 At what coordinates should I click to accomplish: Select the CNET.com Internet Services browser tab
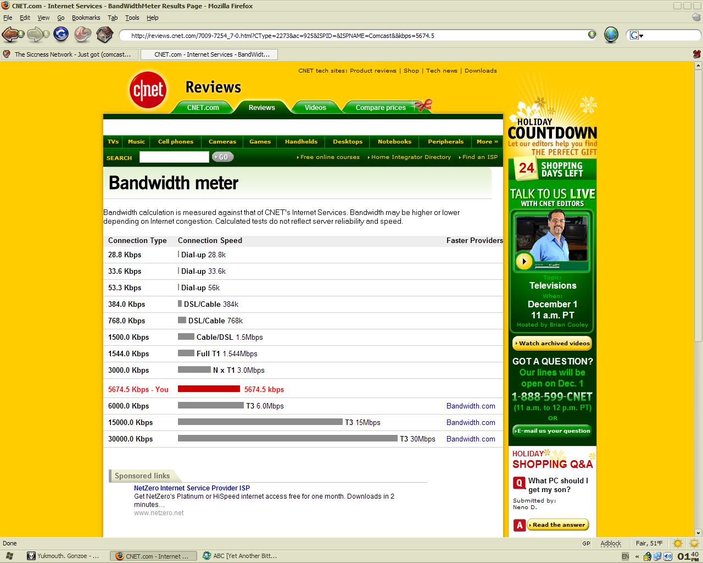pos(209,54)
